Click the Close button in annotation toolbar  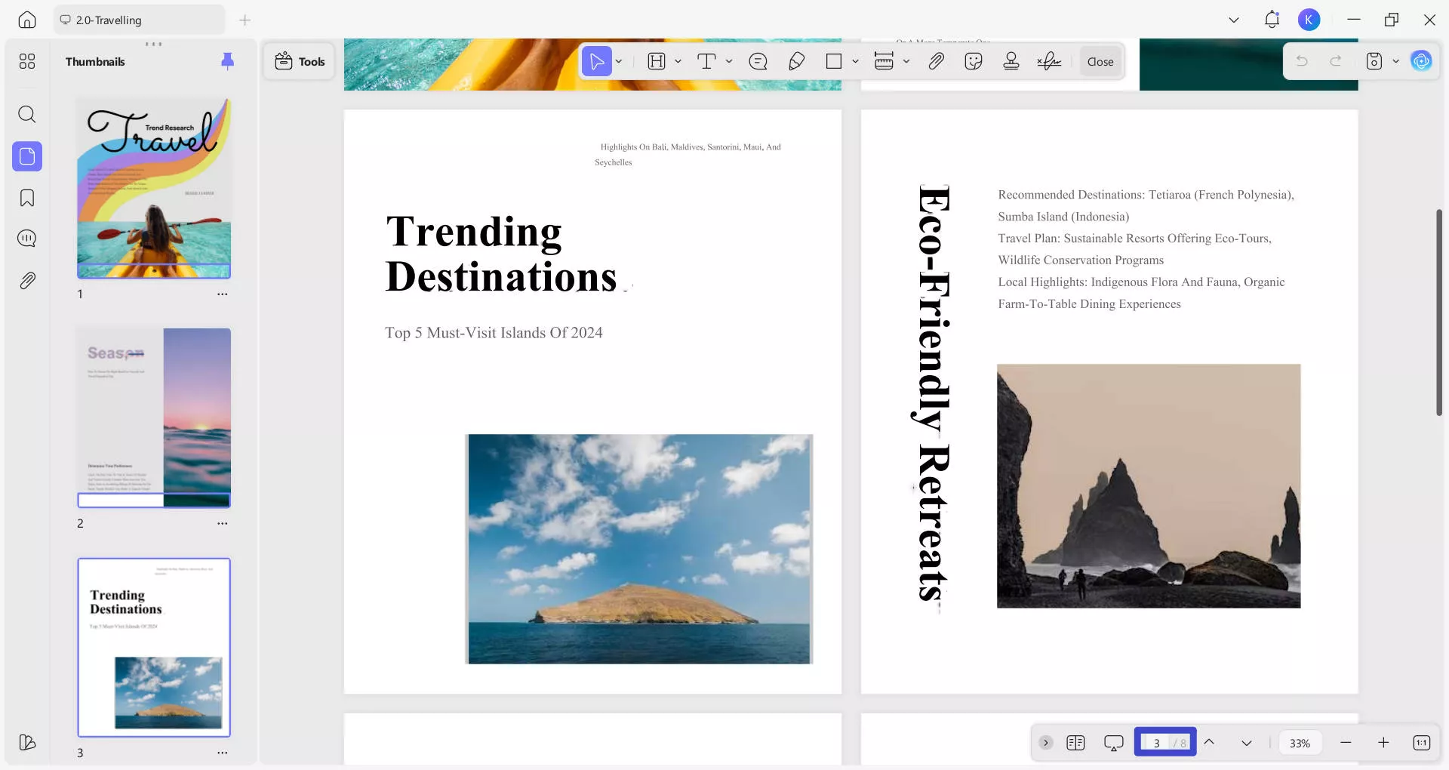[1100, 61]
